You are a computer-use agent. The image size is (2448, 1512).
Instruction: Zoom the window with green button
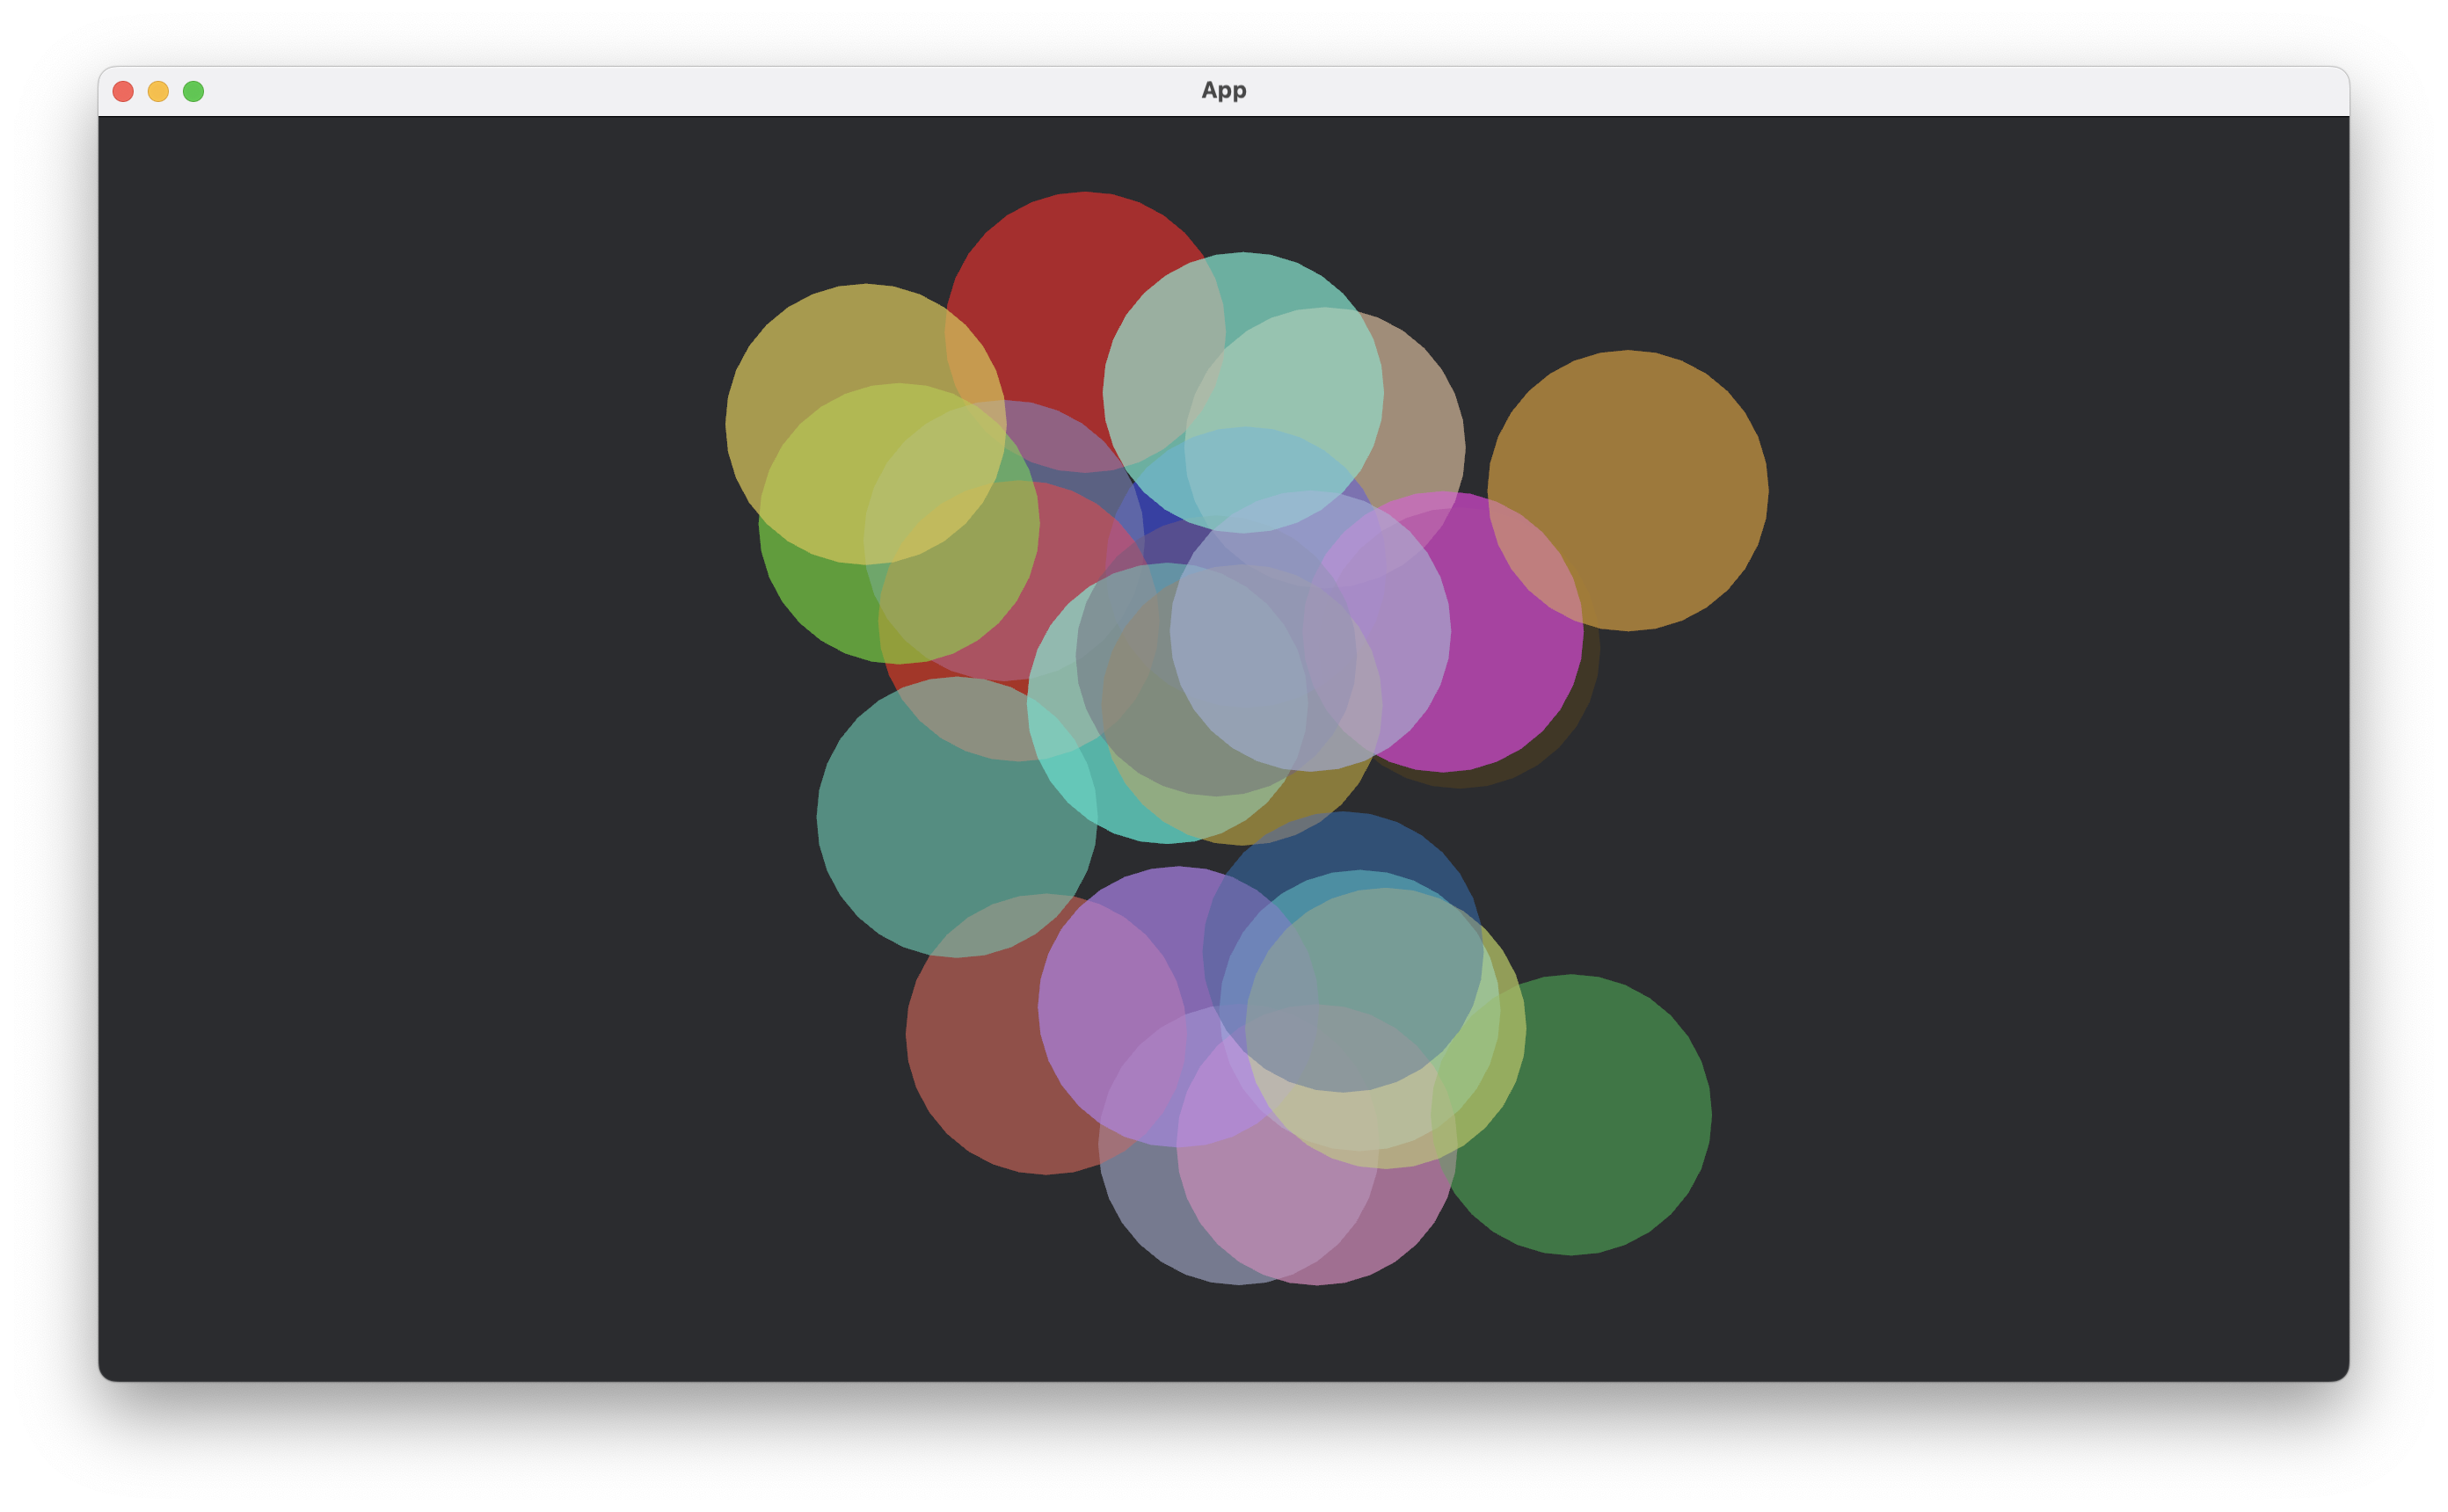(x=194, y=91)
